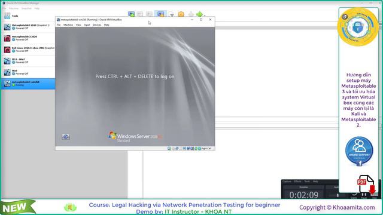The image size is (383, 215).
Task: Open View menu of the running VM window
Action: [x=78, y=25]
